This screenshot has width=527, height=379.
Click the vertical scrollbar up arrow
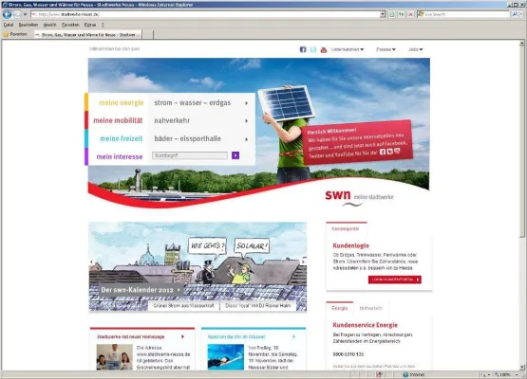(522, 43)
